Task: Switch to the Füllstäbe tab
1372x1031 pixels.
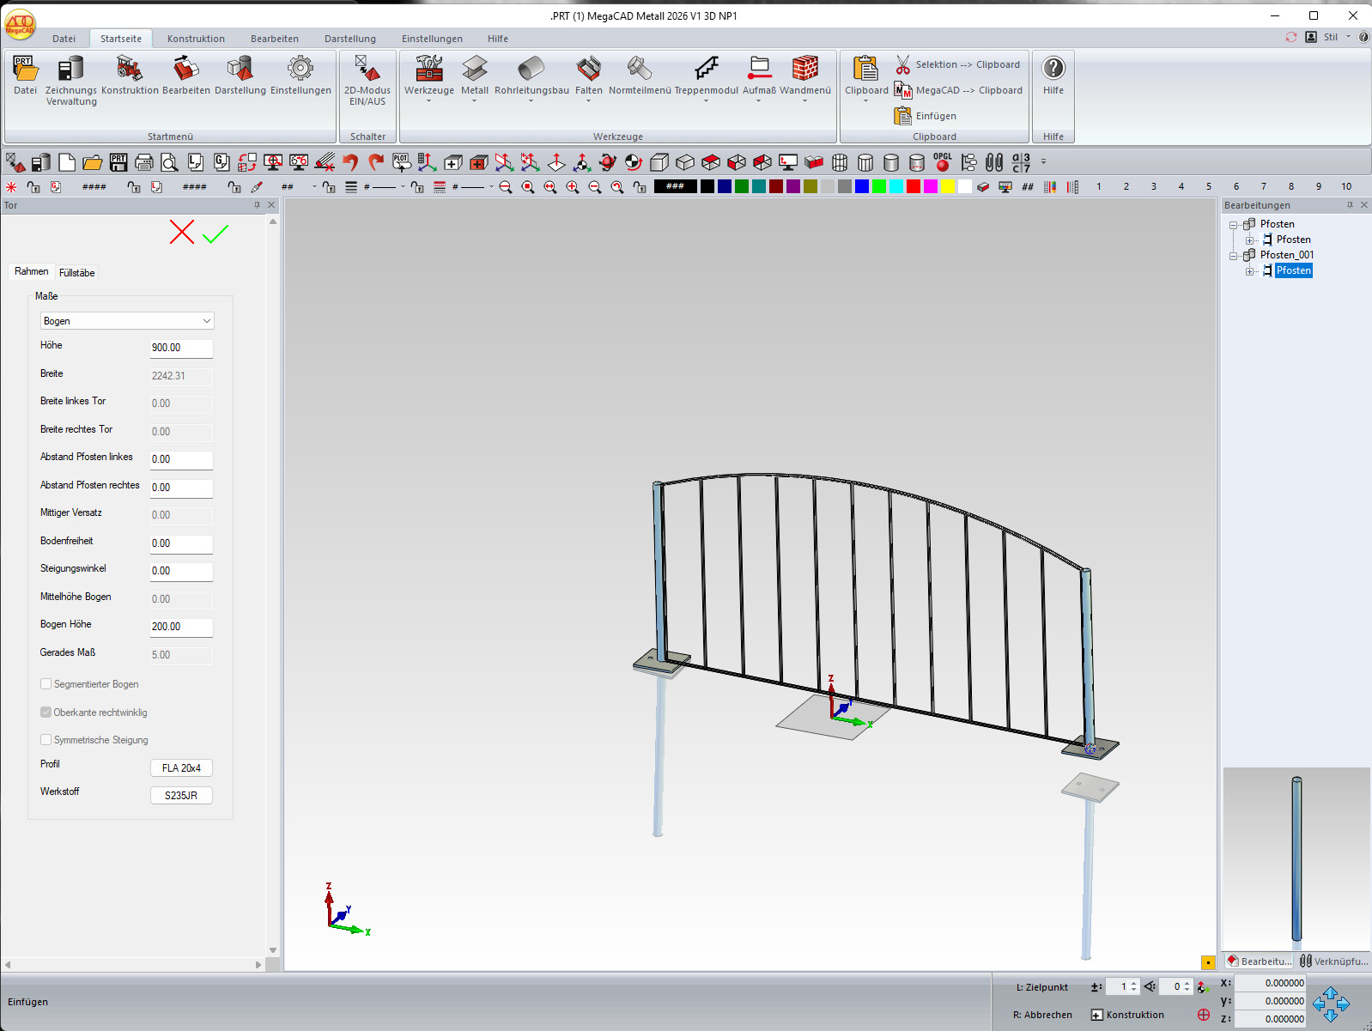Action: (77, 273)
